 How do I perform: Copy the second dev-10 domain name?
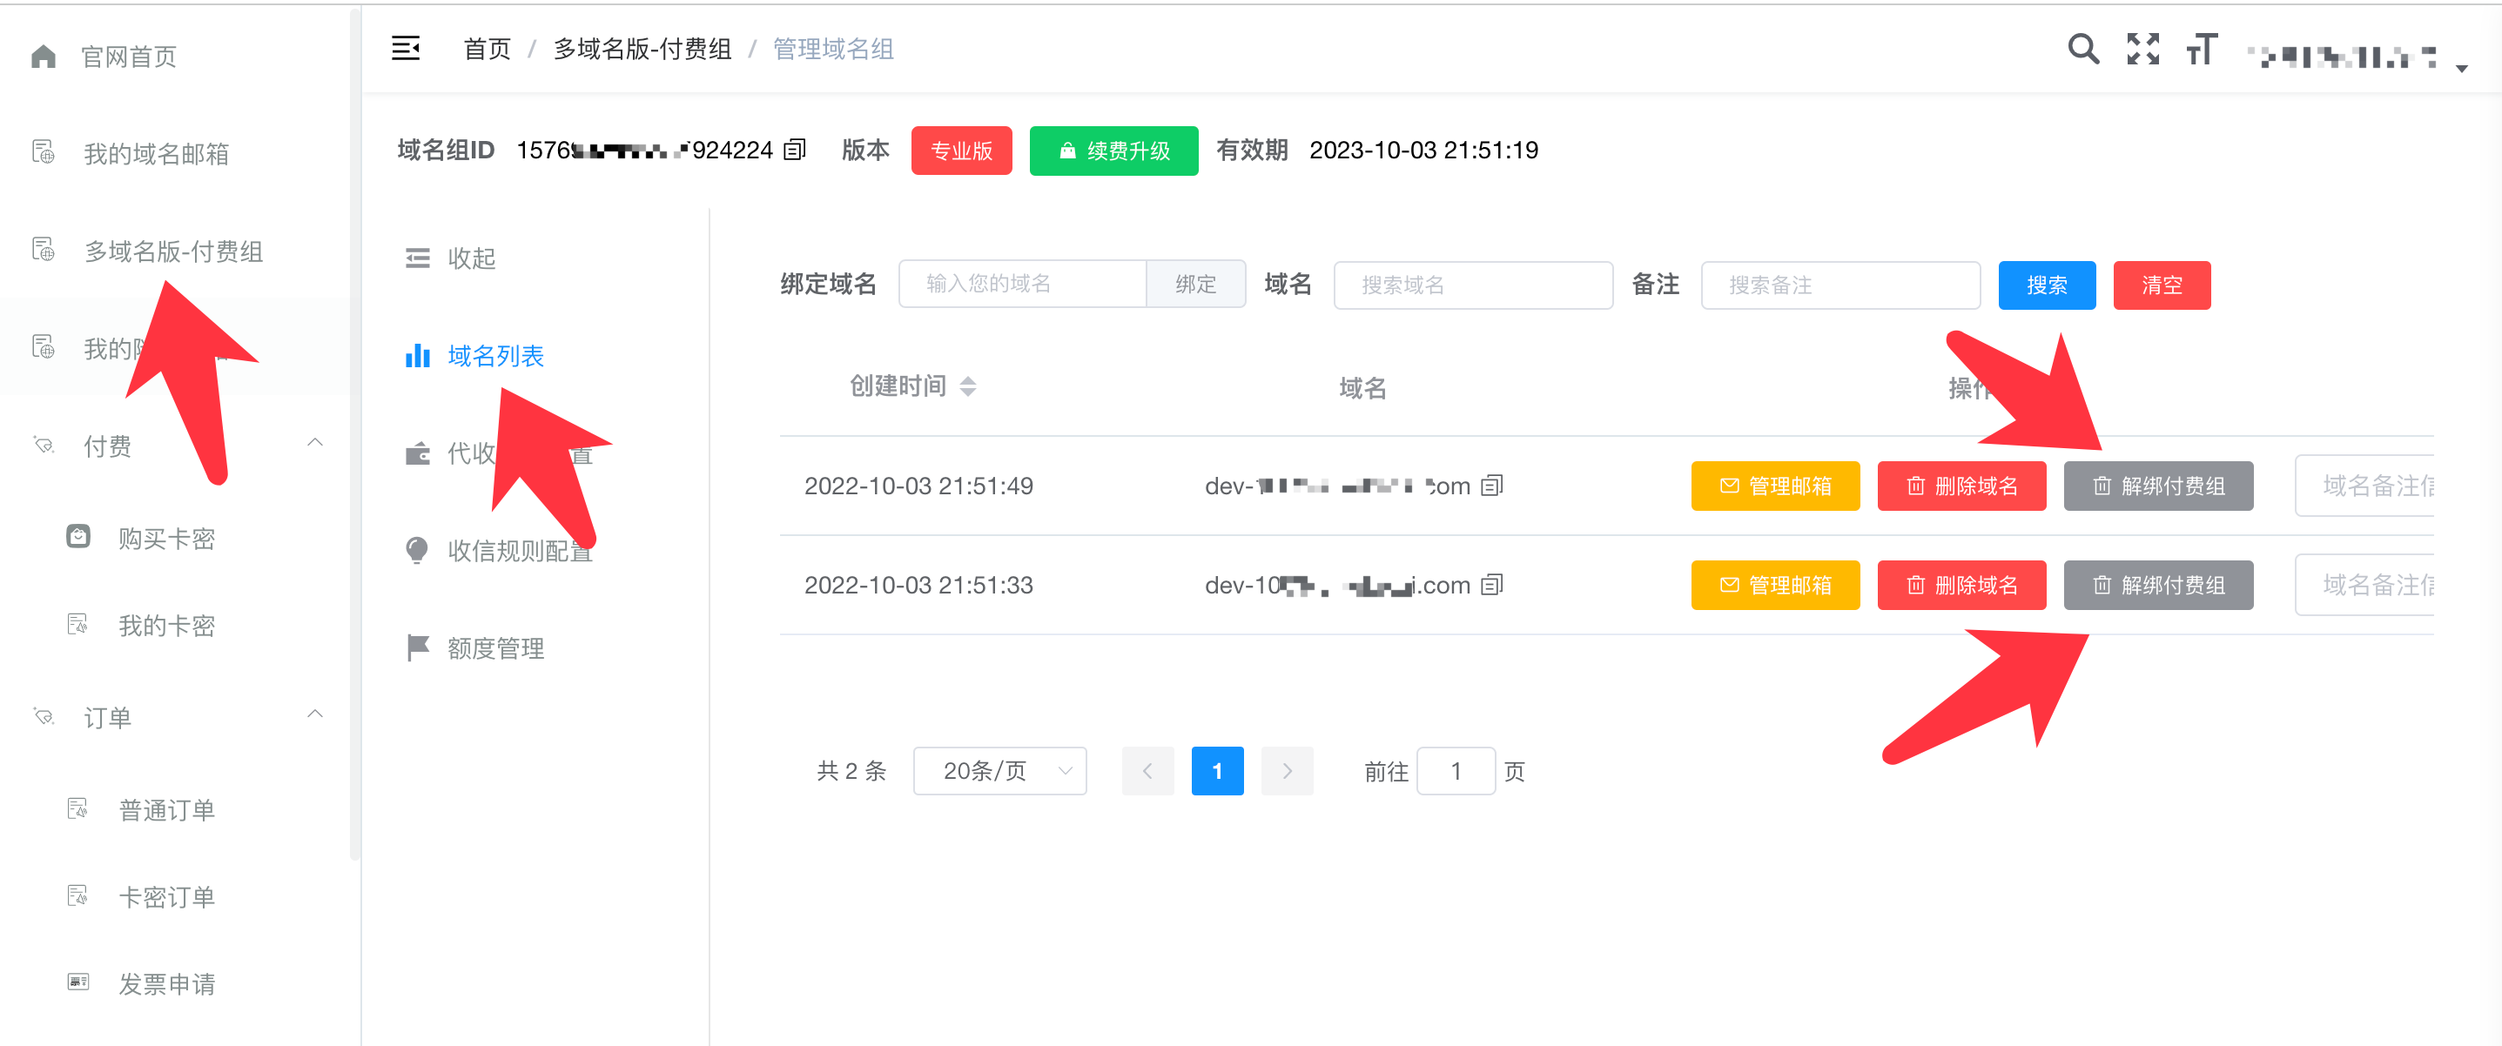coord(1492,585)
